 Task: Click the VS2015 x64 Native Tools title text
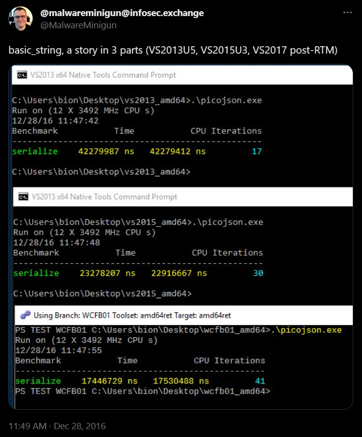[x=104, y=197]
